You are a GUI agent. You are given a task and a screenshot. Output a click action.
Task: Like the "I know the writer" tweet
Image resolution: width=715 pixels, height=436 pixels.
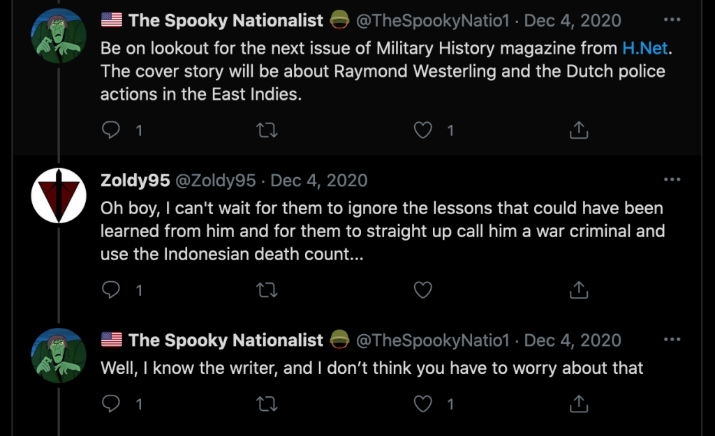(x=423, y=403)
